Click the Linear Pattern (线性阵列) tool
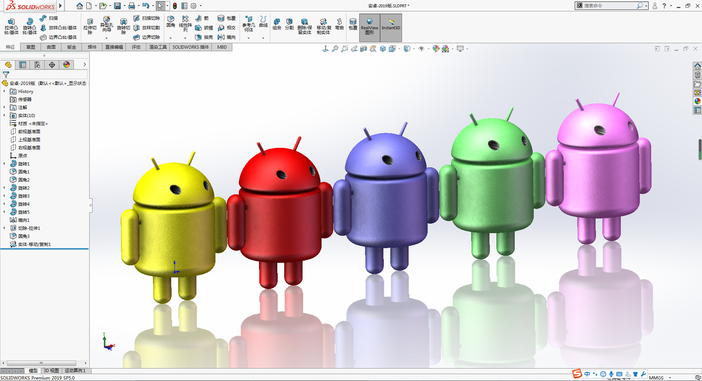 (x=185, y=24)
